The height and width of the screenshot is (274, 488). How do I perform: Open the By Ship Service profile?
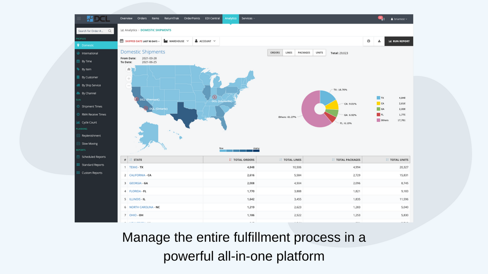(96, 85)
